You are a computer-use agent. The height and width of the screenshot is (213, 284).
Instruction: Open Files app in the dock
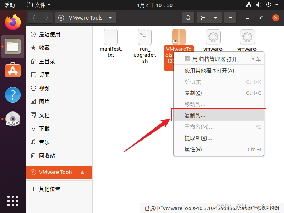click(x=13, y=47)
